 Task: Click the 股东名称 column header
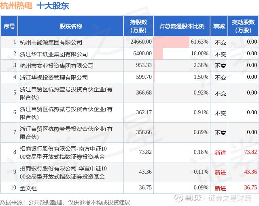tap(71, 26)
